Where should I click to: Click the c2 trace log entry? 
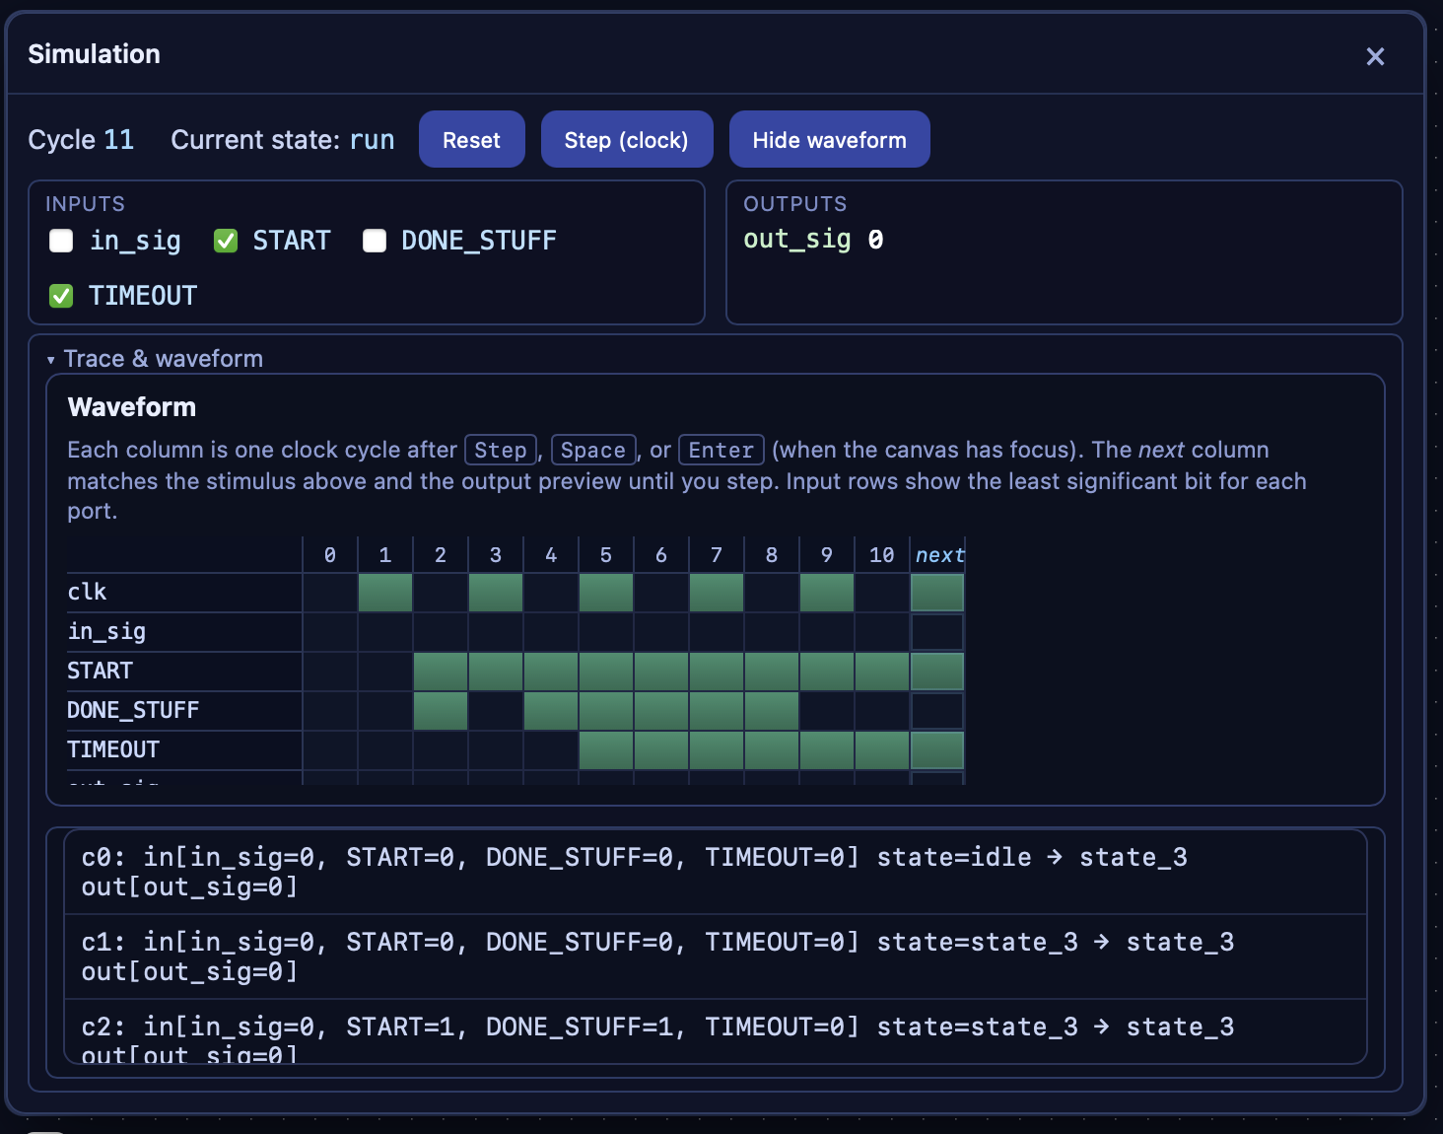(716, 1032)
